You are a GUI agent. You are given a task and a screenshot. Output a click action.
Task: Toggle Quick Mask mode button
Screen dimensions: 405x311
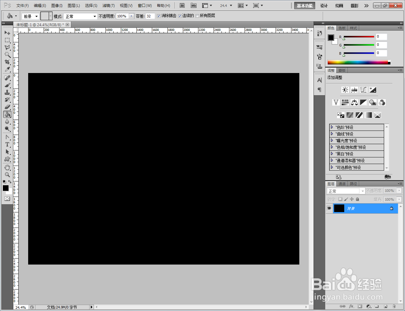pos(7,199)
